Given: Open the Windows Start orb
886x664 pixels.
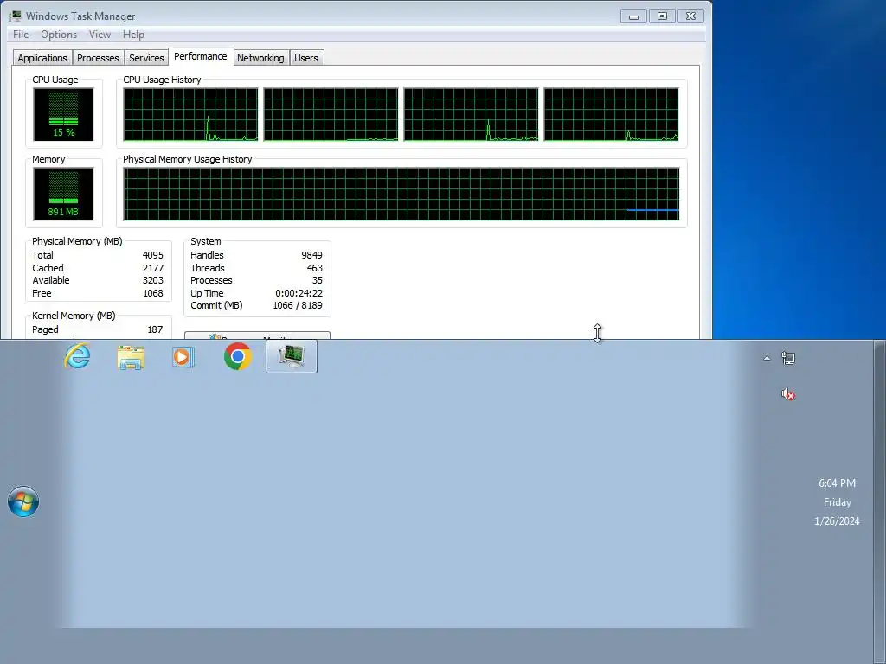Looking at the screenshot, I should pyautogui.click(x=23, y=501).
